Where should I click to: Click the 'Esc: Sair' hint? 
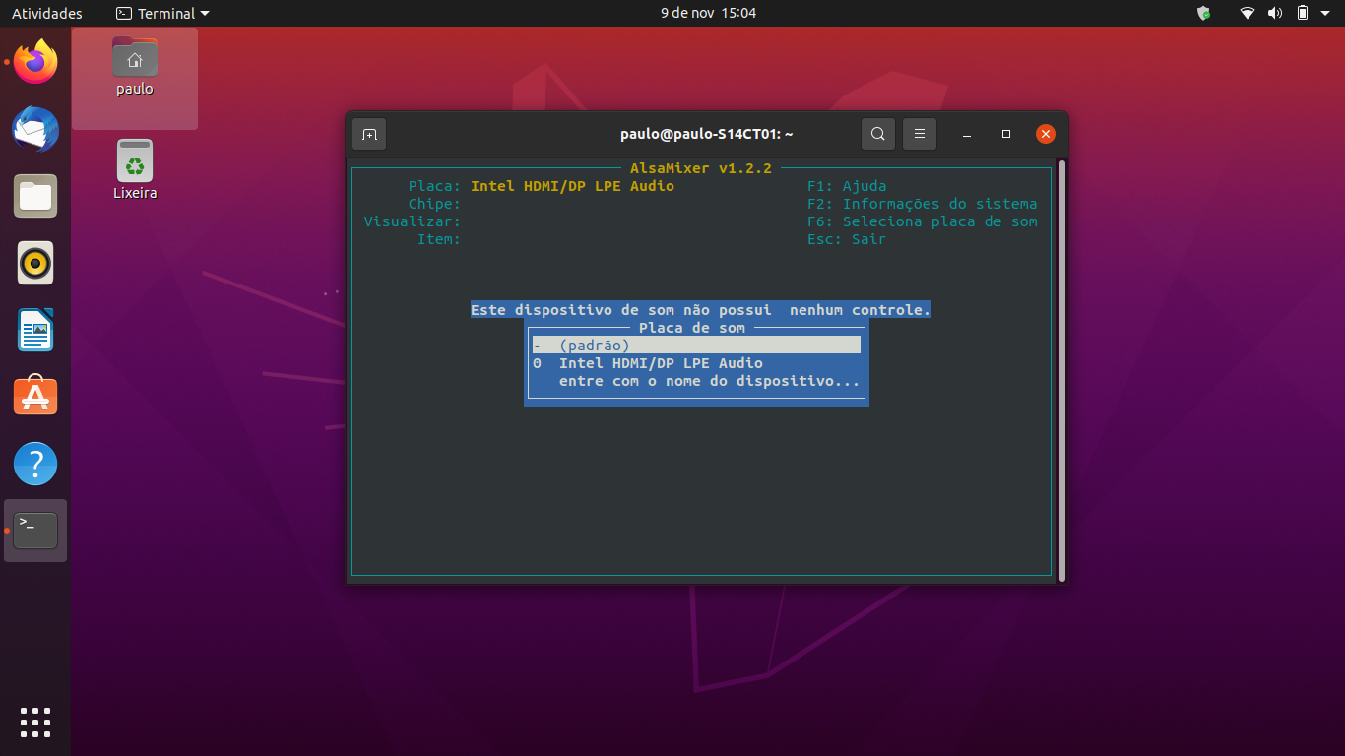847,239
